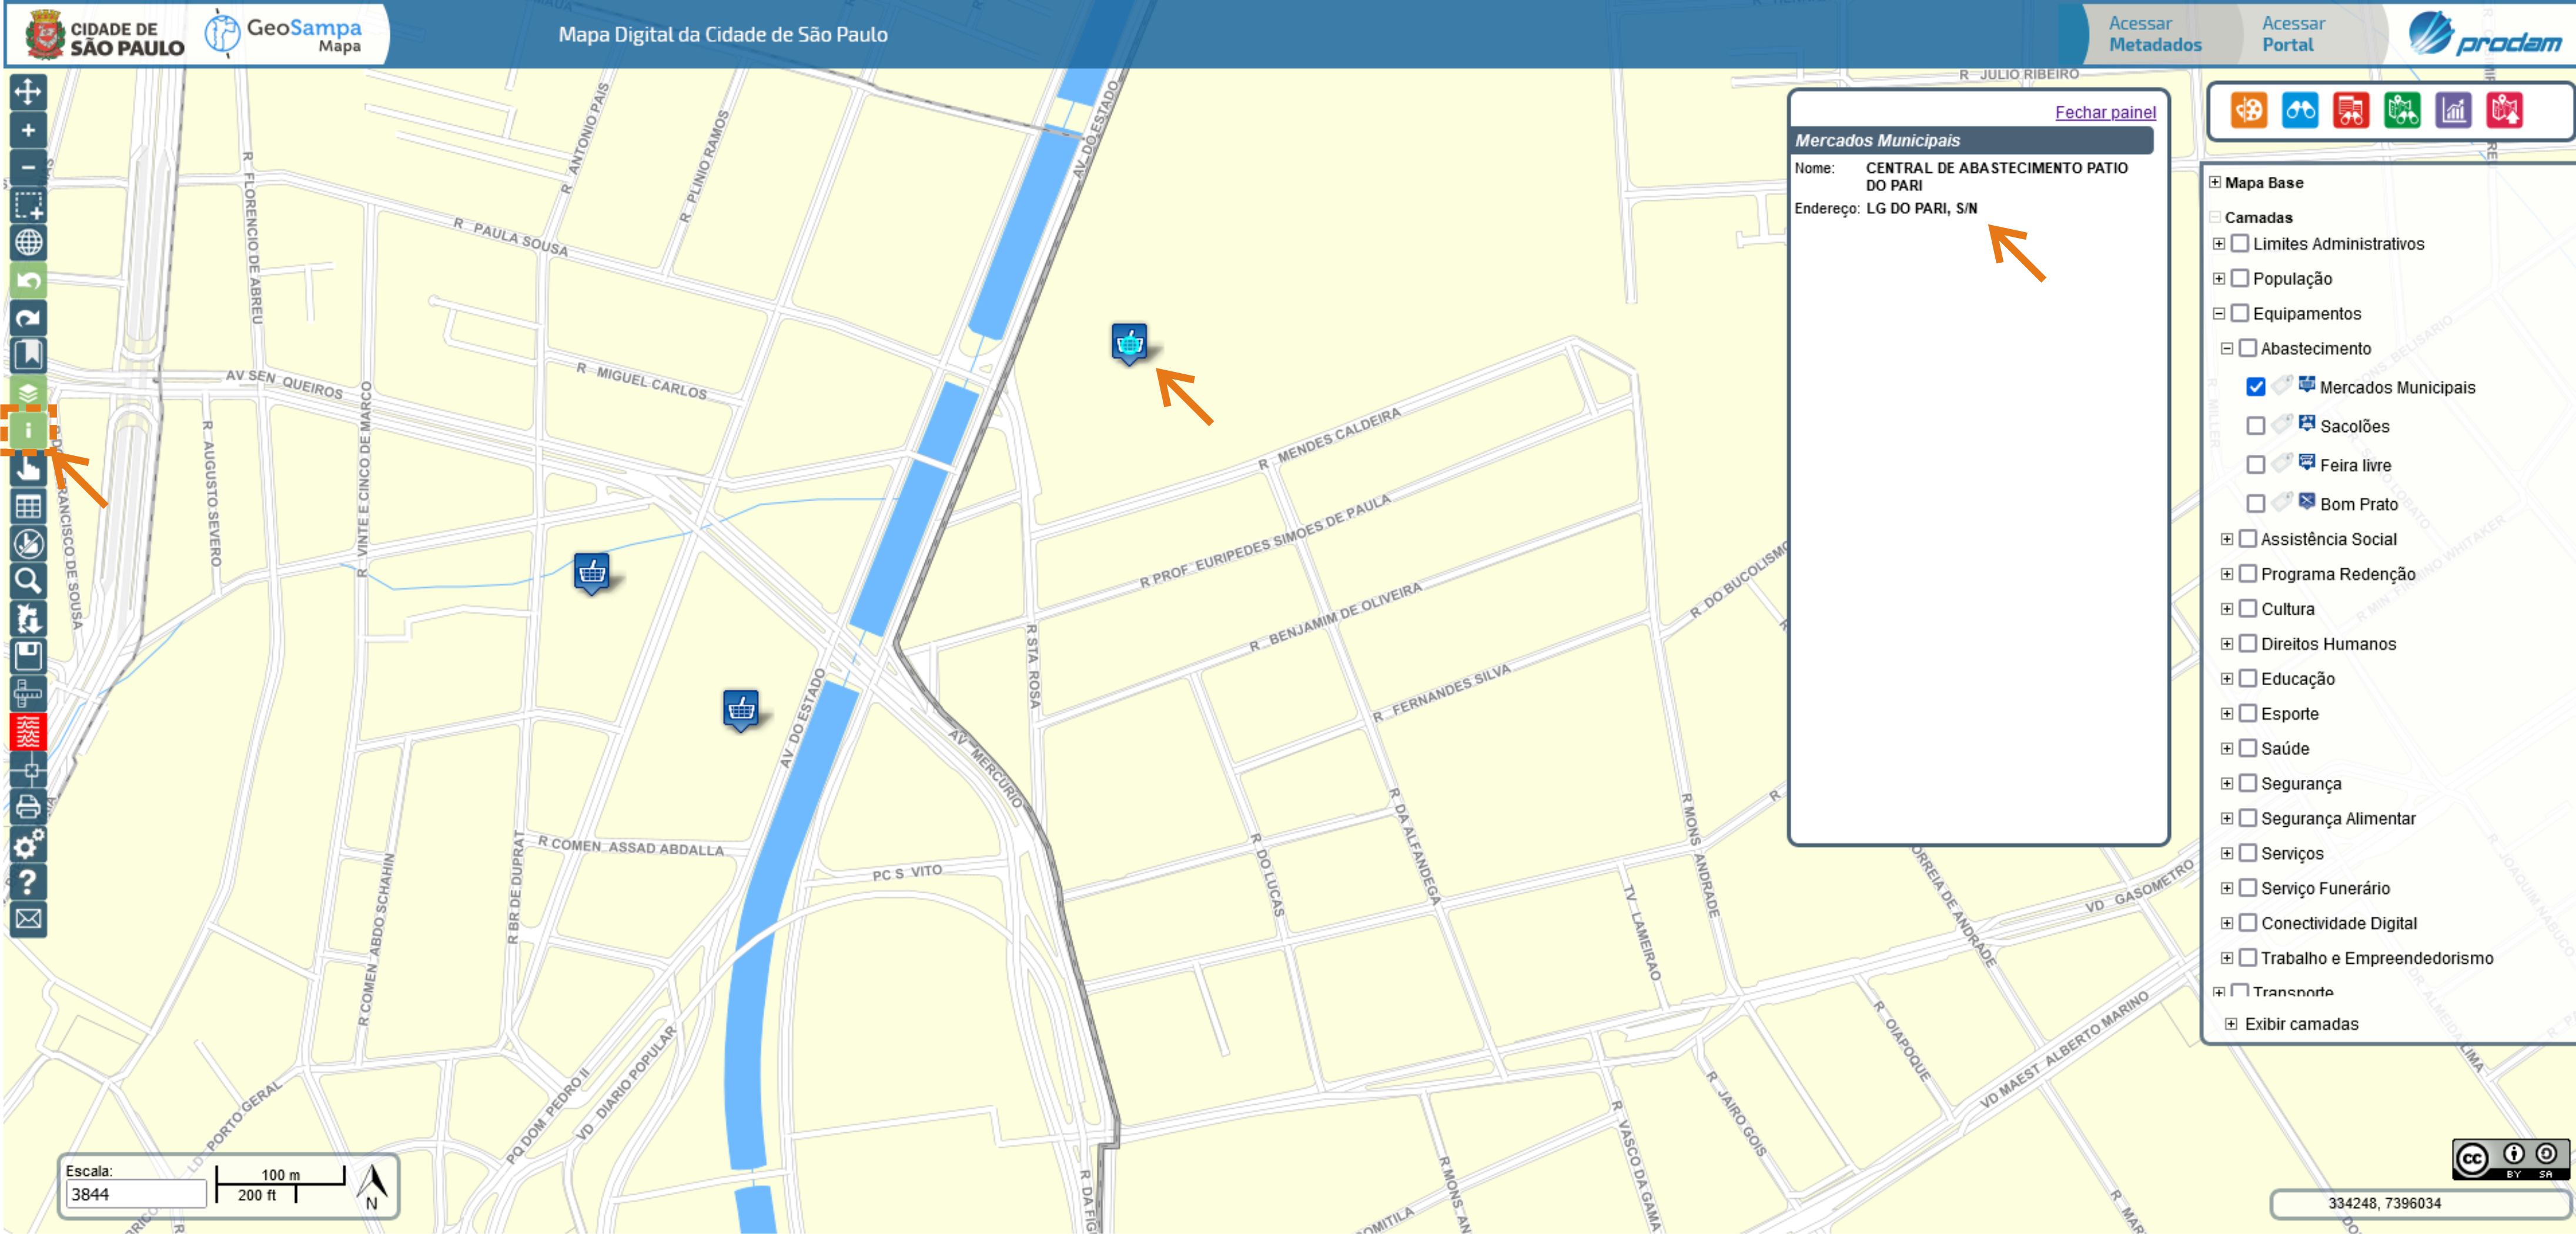Click the market marker on Av do Estado
The height and width of the screenshot is (1234, 2576).
741,710
